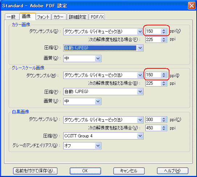Click the カラー画像 150 ppi stepper arrows
The image size is (197, 177).
164,31
